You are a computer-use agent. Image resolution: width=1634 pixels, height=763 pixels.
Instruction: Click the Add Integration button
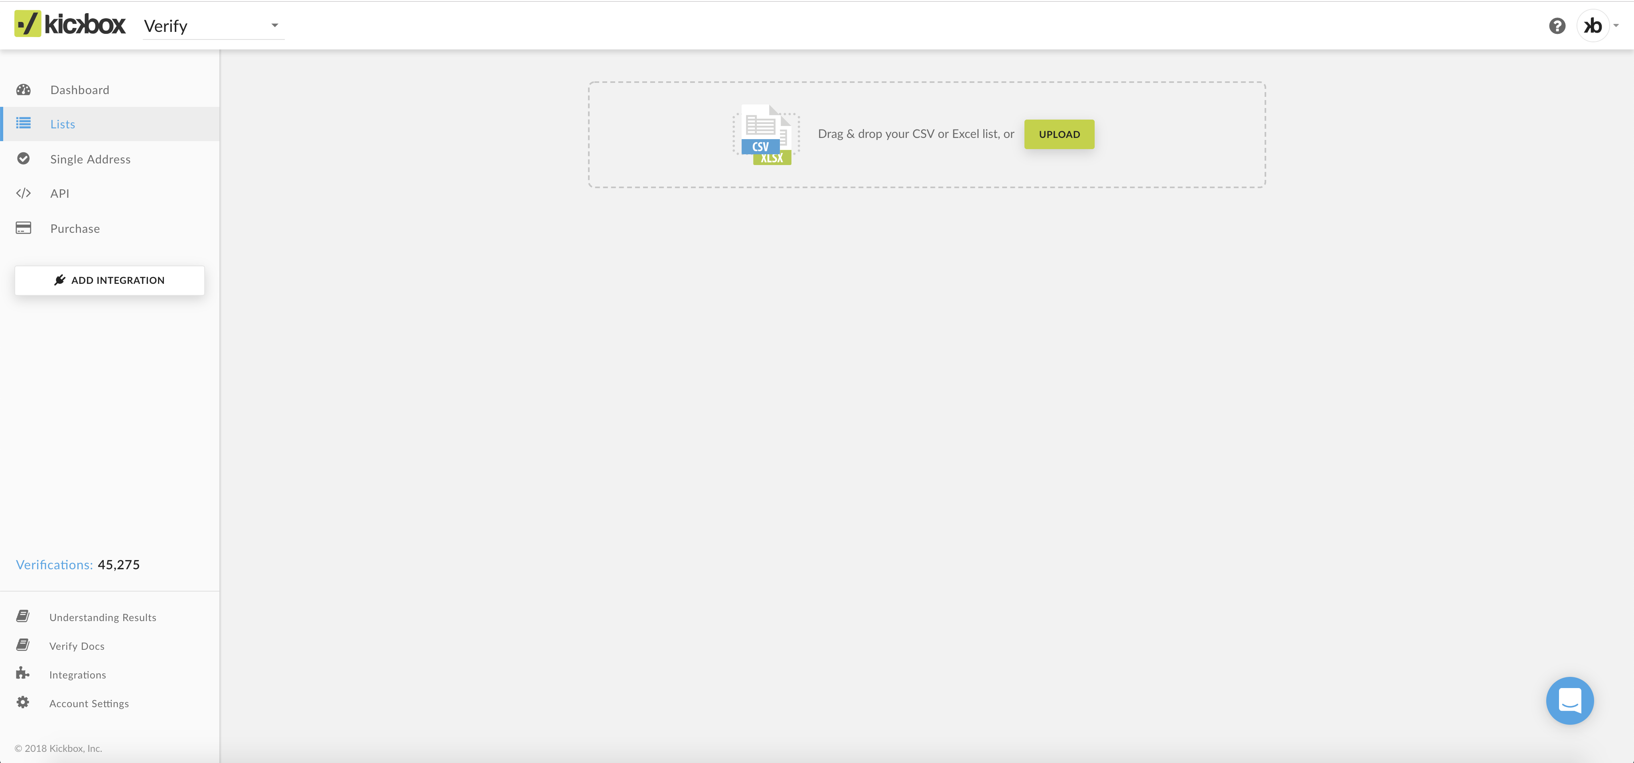click(x=110, y=280)
